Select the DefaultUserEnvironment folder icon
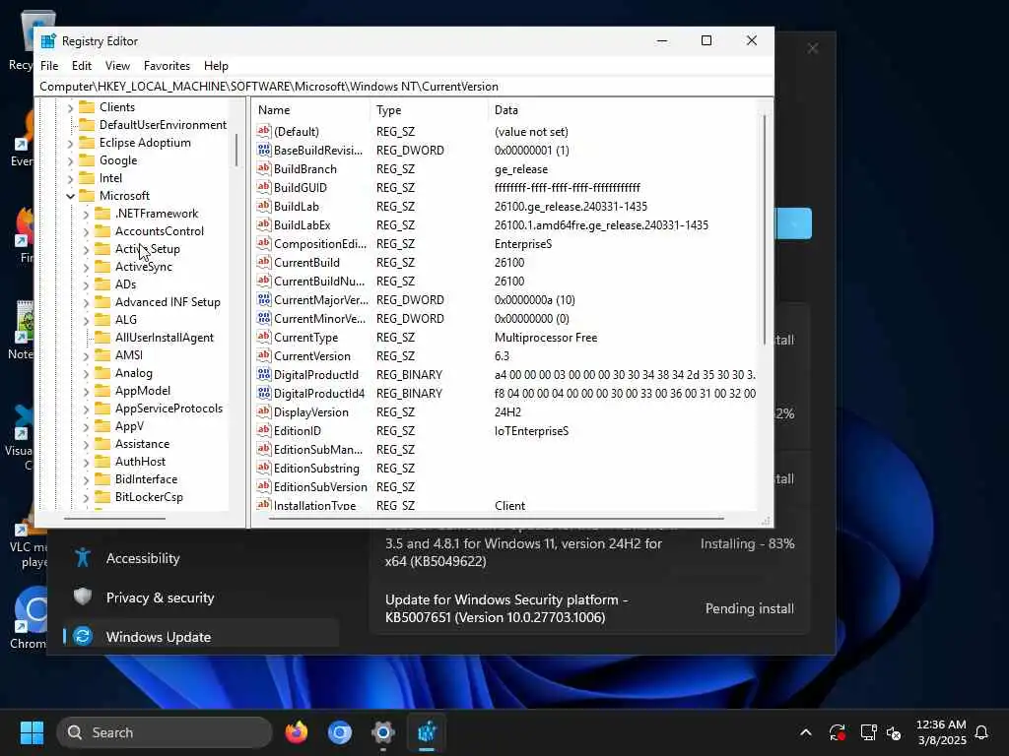 click(x=87, y=125)
